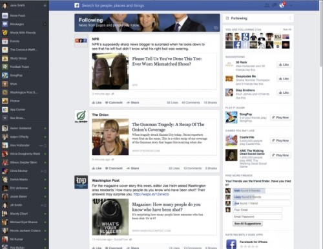Open the wapo.st short link
323x249 pixels.
(x=151, y=195)
